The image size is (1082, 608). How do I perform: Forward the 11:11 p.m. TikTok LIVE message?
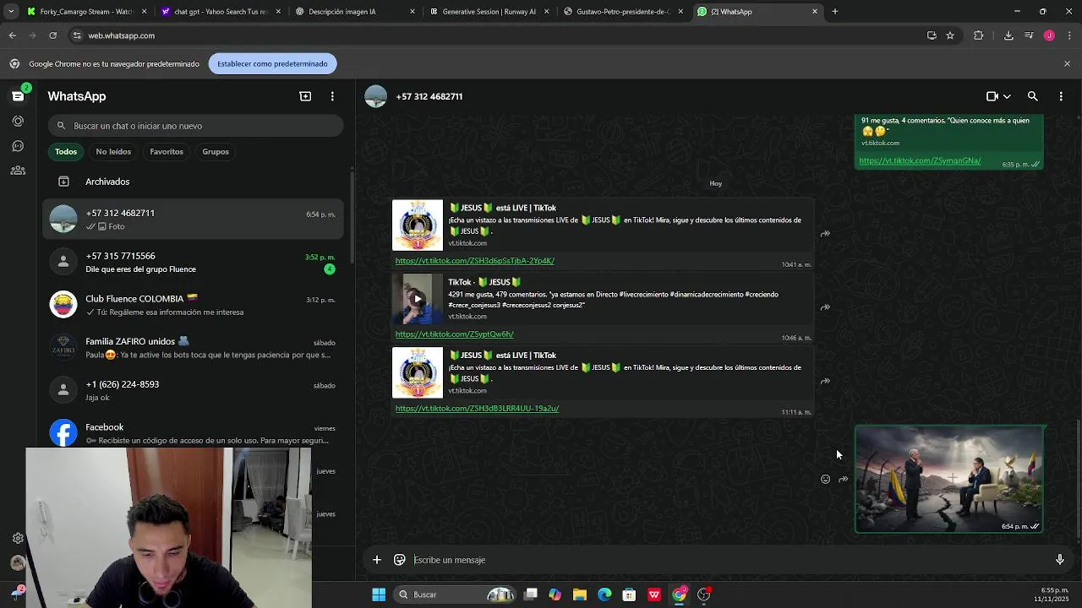tap(825, 381)
